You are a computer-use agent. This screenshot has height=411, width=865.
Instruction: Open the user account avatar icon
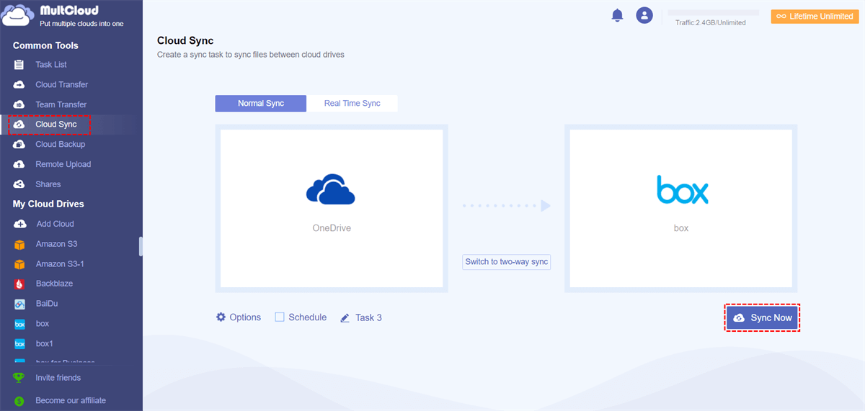pos(644,15)
